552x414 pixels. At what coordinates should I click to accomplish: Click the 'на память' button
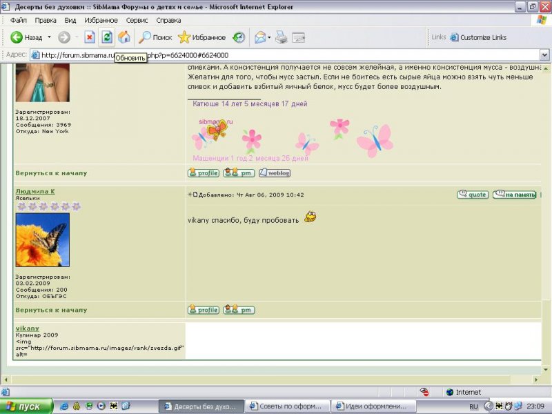tap(514, 195)
